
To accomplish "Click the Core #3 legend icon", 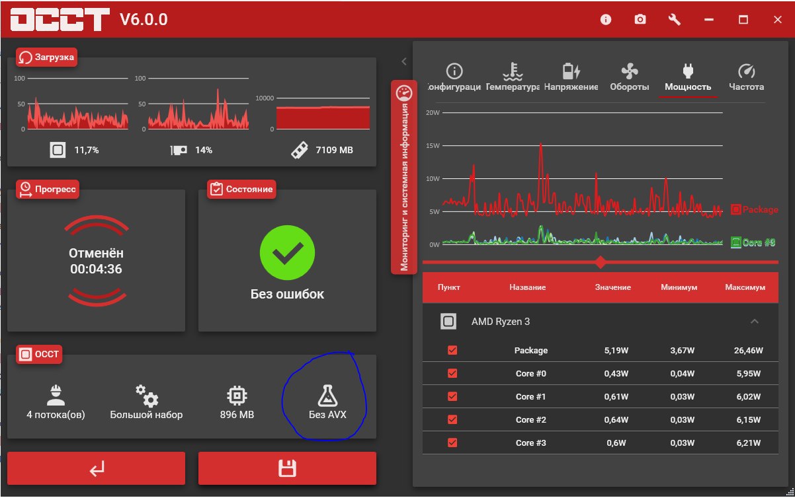I will [x=735, y=242].
